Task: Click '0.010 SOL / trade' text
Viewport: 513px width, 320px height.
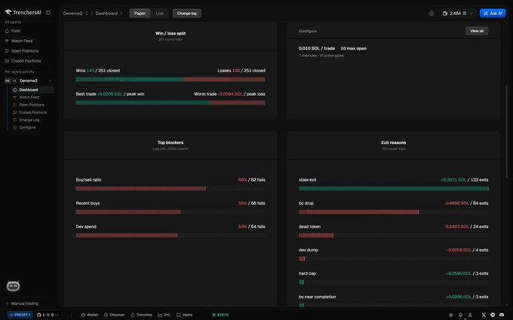Action: (317, 48)
